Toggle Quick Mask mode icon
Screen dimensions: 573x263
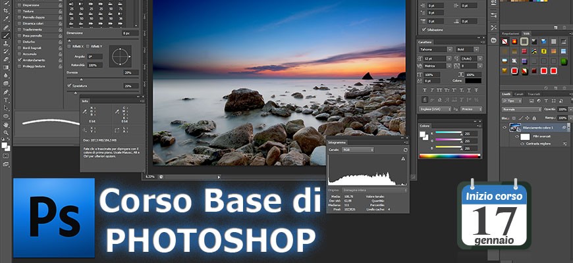coord(6,156)
